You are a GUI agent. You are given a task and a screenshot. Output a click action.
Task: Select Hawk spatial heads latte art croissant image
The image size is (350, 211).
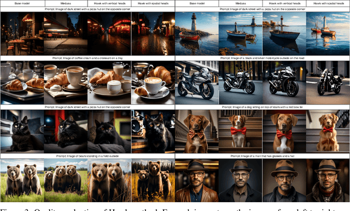click(x=153, y=83)
